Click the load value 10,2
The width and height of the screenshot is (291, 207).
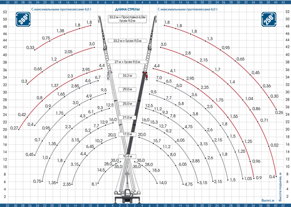(99, 141)
